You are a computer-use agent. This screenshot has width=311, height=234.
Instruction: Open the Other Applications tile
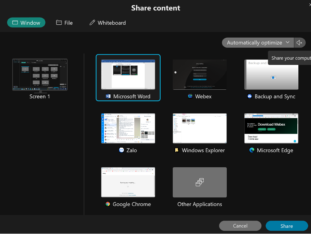tap(200, 182)
